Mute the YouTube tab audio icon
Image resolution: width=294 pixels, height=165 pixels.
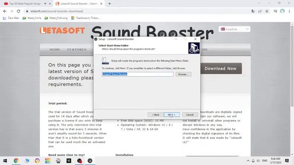(x=45, y=4)
